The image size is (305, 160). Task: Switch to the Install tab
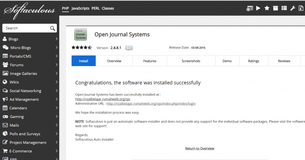pyautogui.click(x=84, y=61)
